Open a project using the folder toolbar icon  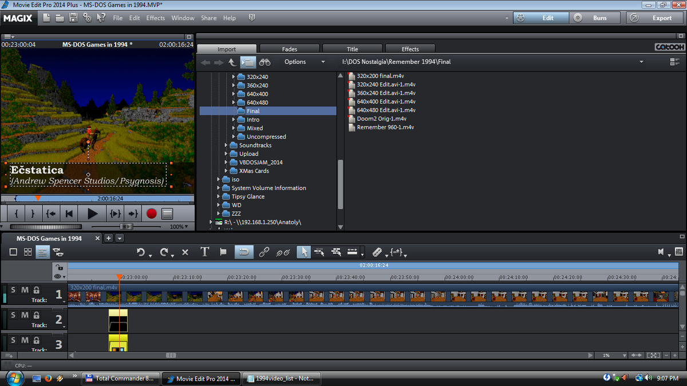[60, 18]
